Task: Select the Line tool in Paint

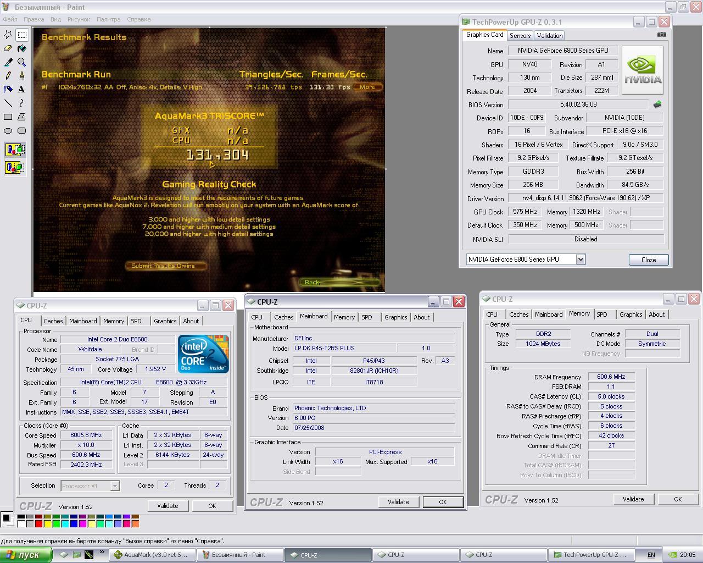Action: 8,103
